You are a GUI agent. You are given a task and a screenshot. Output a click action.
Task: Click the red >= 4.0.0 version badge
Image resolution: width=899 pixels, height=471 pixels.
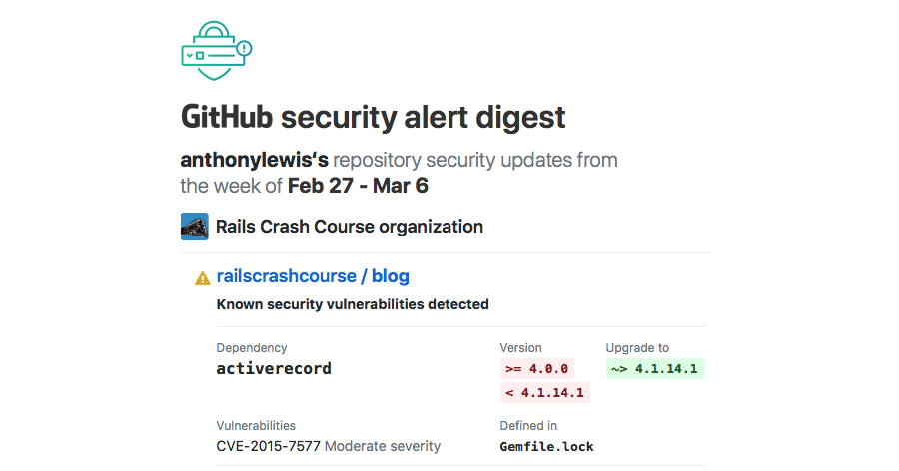coord(537,368)
